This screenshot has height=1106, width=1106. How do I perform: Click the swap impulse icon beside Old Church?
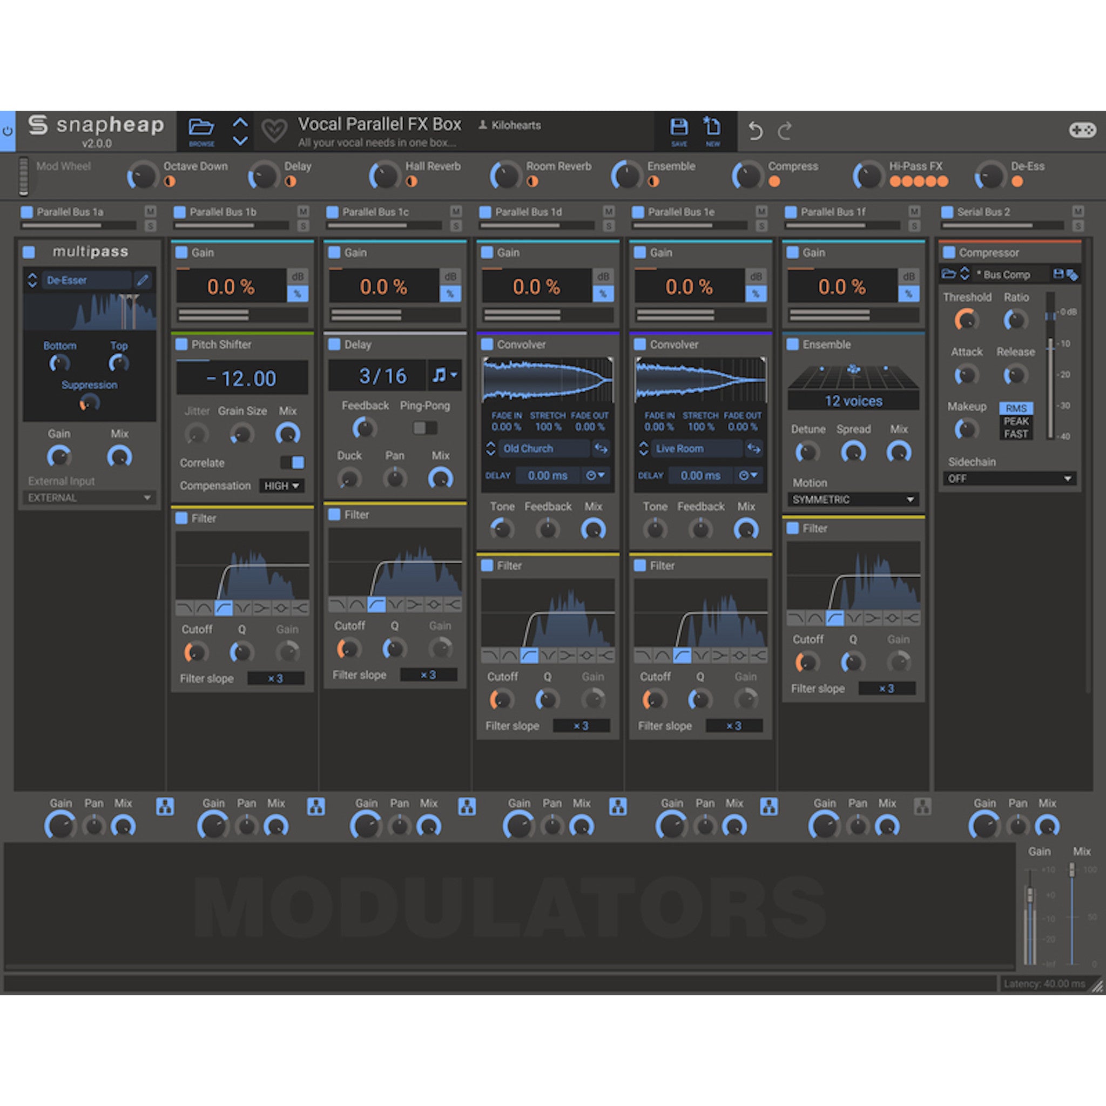(601, 449)
